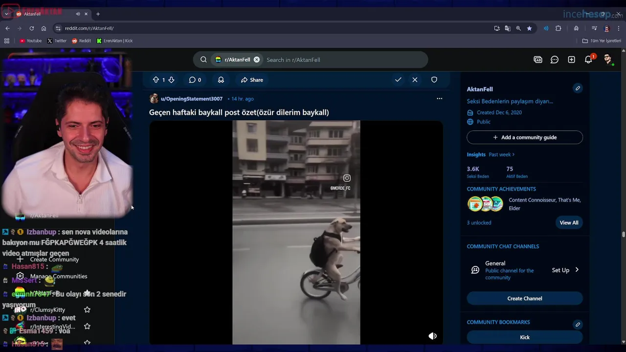This screenshot has height=352, width=626.
Task: Open the Kick community bookmark button
Action: [x=525, y=337]
